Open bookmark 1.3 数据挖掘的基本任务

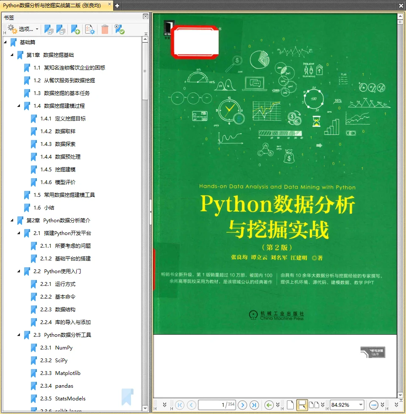61,93
